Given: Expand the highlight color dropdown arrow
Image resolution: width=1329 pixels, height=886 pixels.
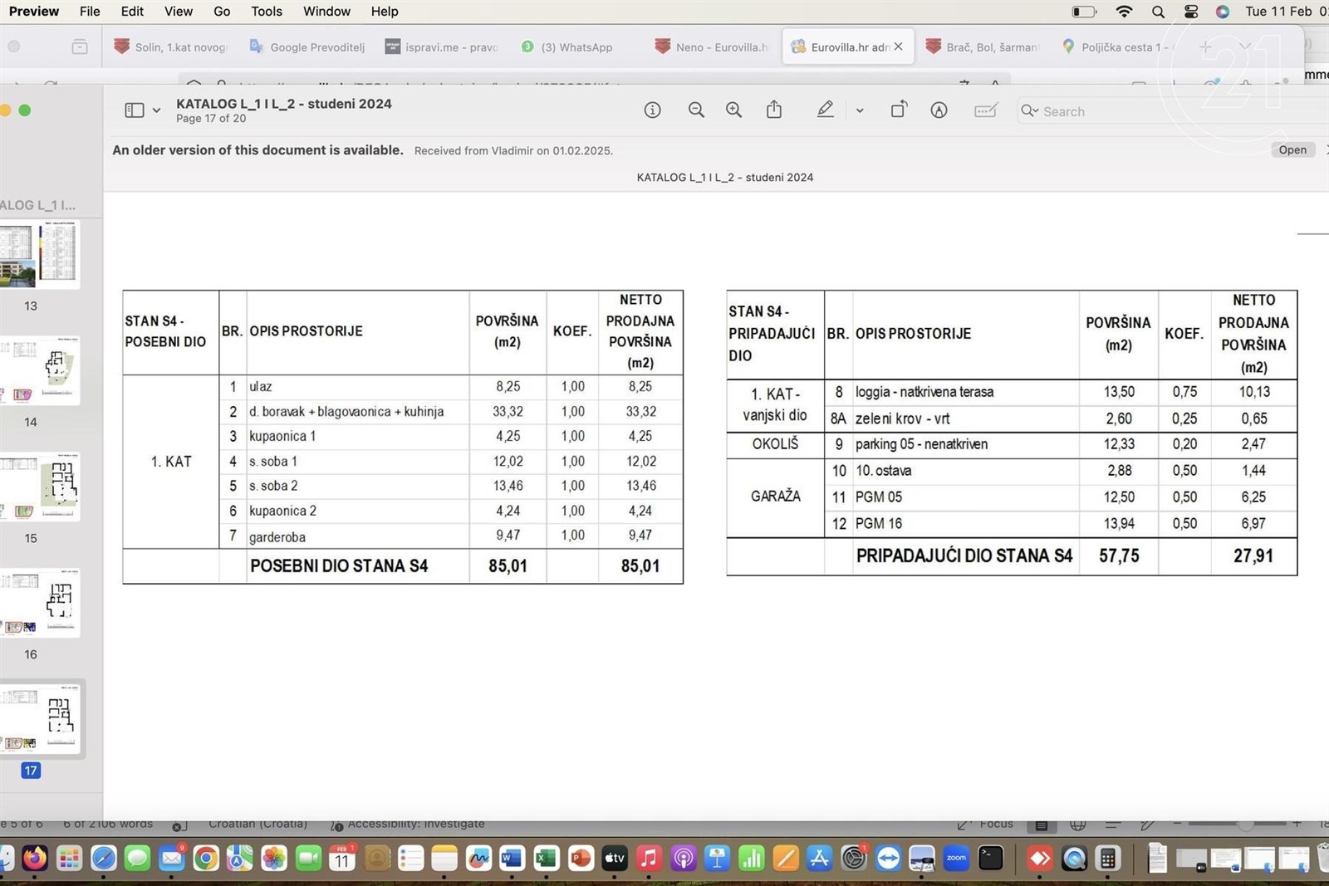Looking at the screenshot, I should tap(860, 110).
